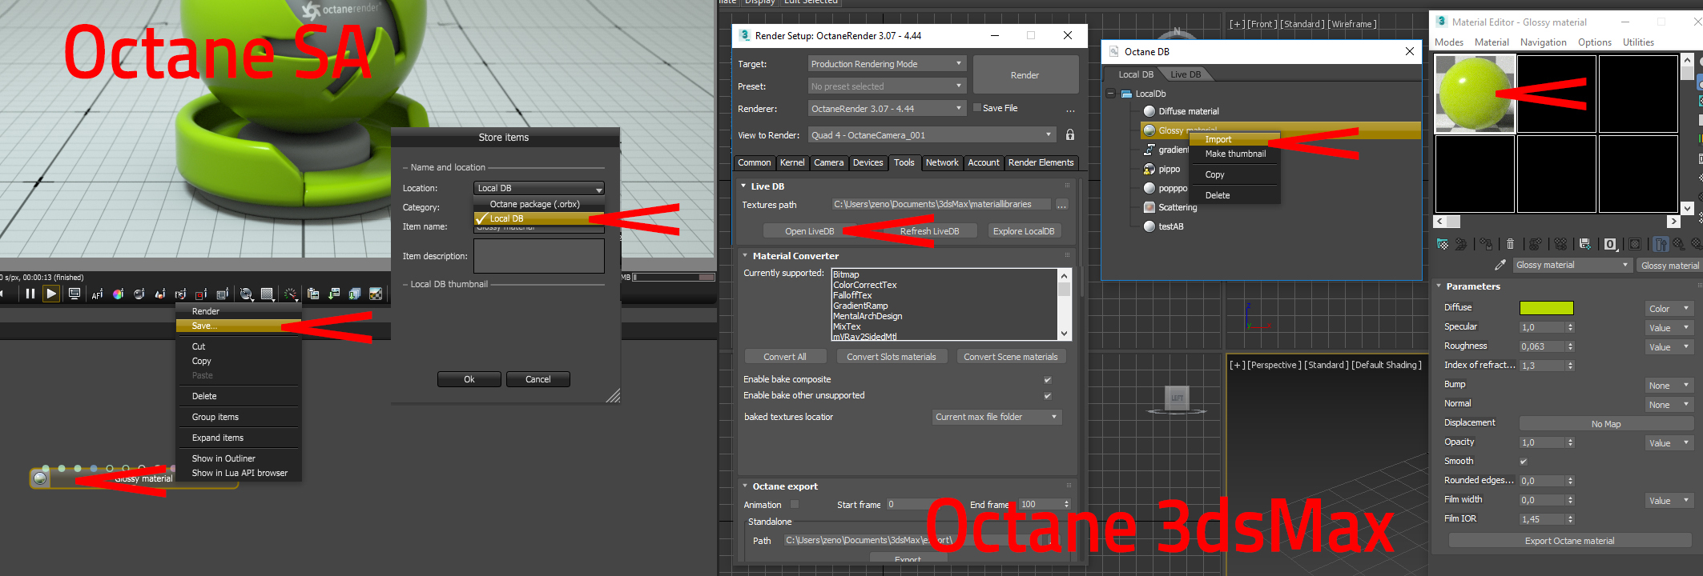Click the Make Material Copy icon
Viewport: 1703px width, 576px height.
coord(1536,244)
